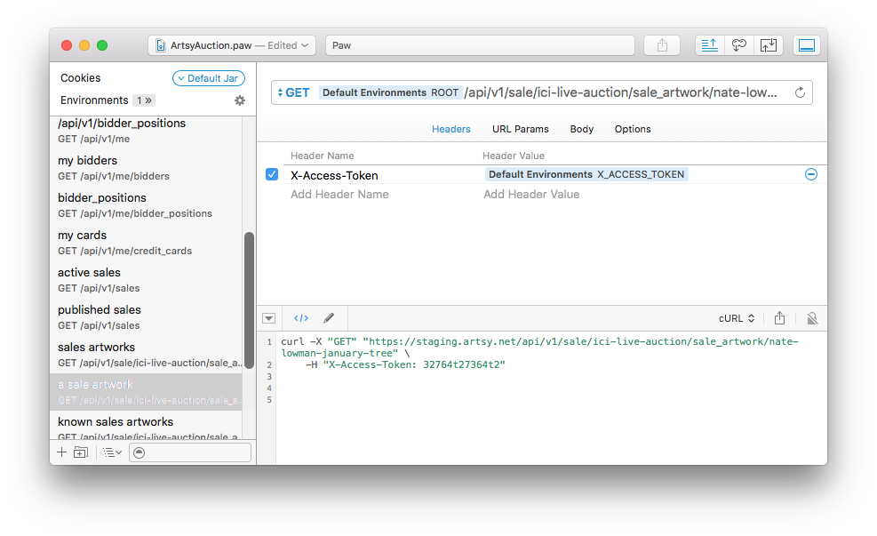Collapse the code panel triangle
Screen dimensions: 877x536
click(269, 318)
